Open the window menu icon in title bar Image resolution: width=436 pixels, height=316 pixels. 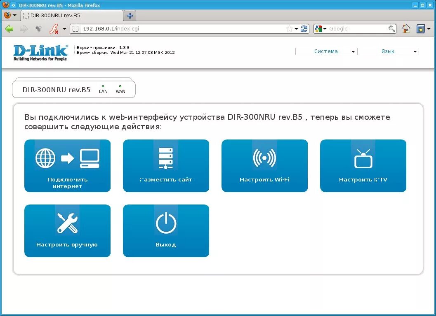point(13,5)
